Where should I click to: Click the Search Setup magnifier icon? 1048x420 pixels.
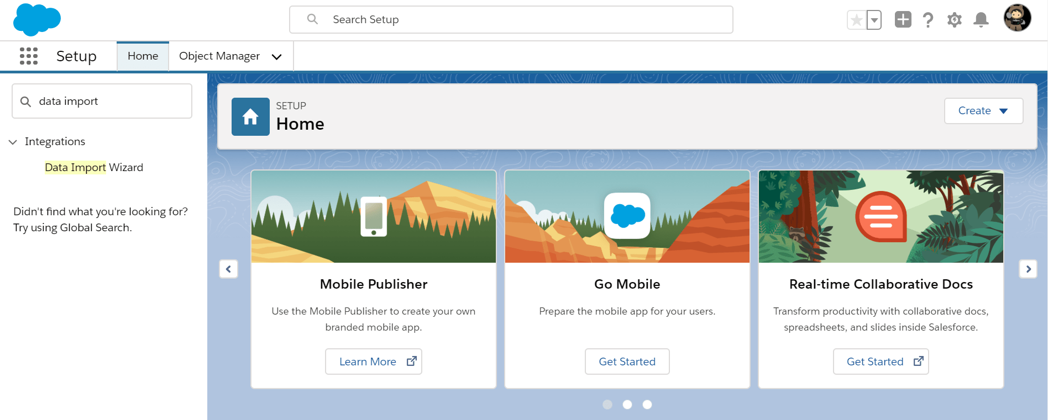[x=312, y=19]
